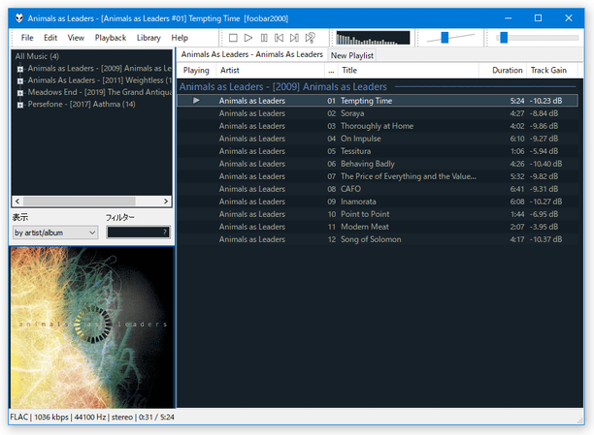This screenshot has height=435, width=594.
Task: Play a random track
Action: (x=310, y=38)
